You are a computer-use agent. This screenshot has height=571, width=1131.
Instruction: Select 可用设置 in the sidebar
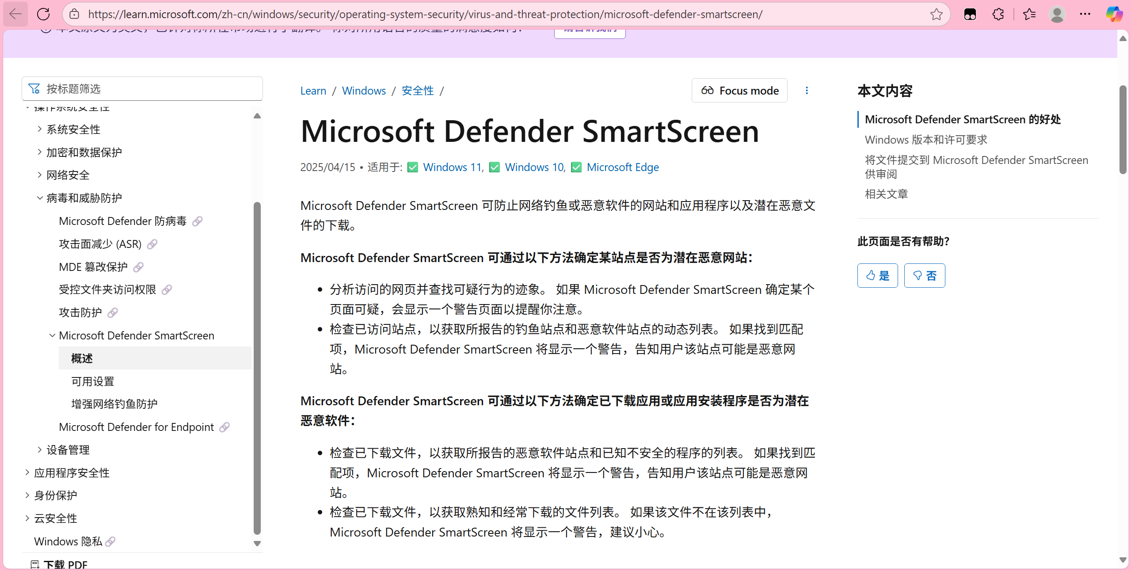93,381
